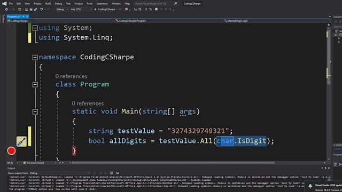The width and height of the screenshot is (342, 192).
Task: Open CodingCSharpe project navigation dropdown
Action: click(60, 21)
